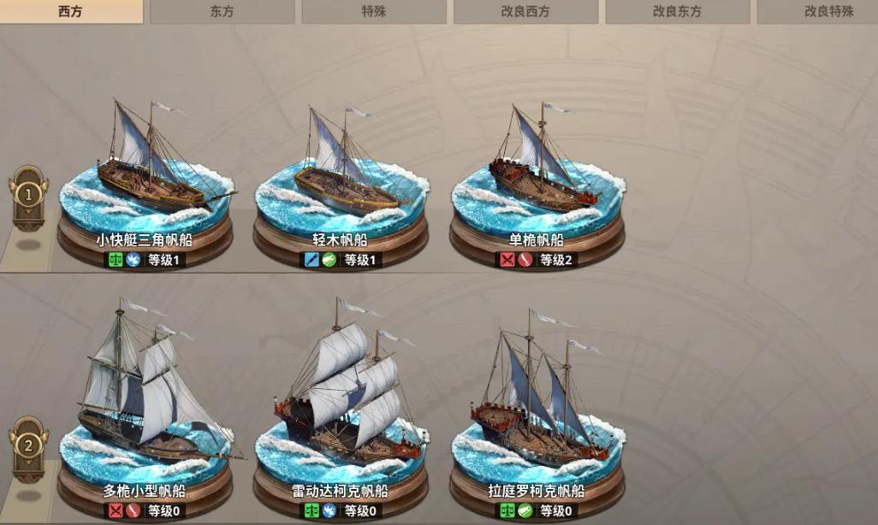Click green tag icon under 轻木帆船
This screenshot has width=878, height=525.
329,260
